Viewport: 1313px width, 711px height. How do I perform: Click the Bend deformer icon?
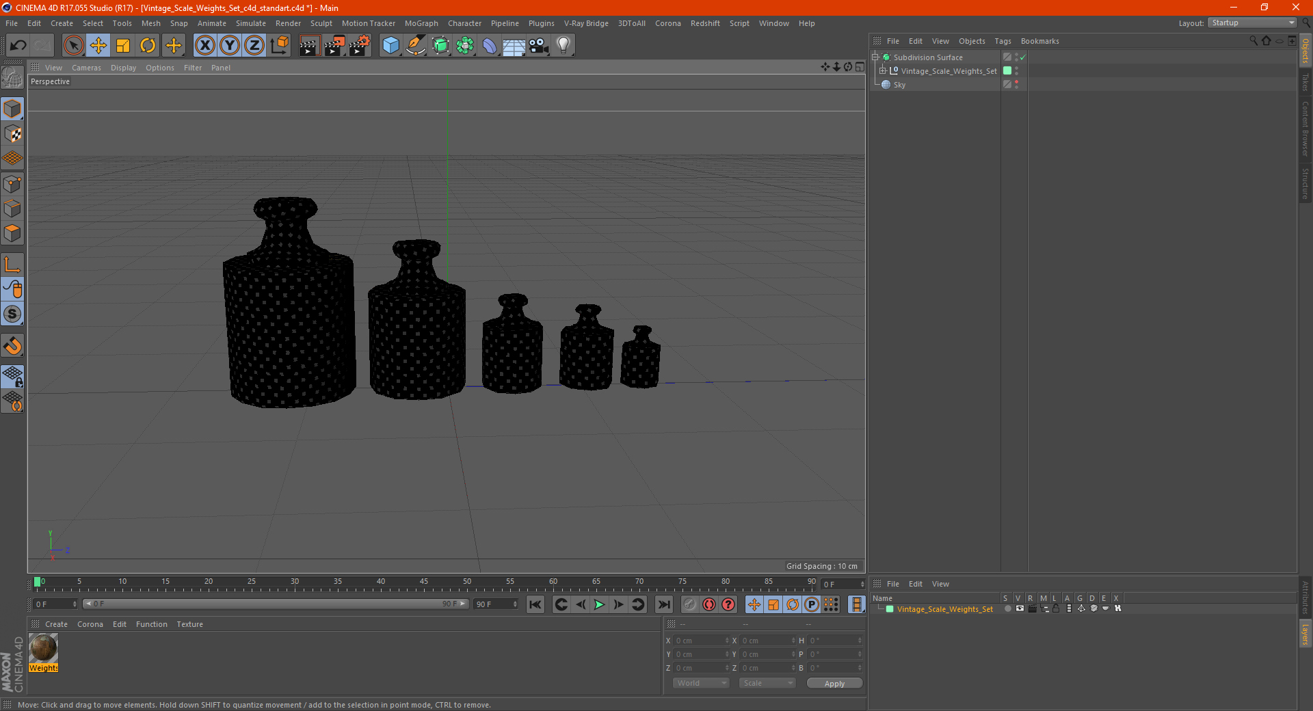click(490, 46)
